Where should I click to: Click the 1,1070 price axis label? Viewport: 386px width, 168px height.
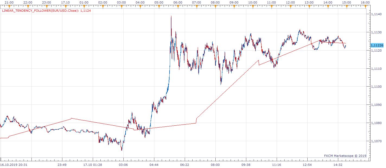[x=376, y=141]
